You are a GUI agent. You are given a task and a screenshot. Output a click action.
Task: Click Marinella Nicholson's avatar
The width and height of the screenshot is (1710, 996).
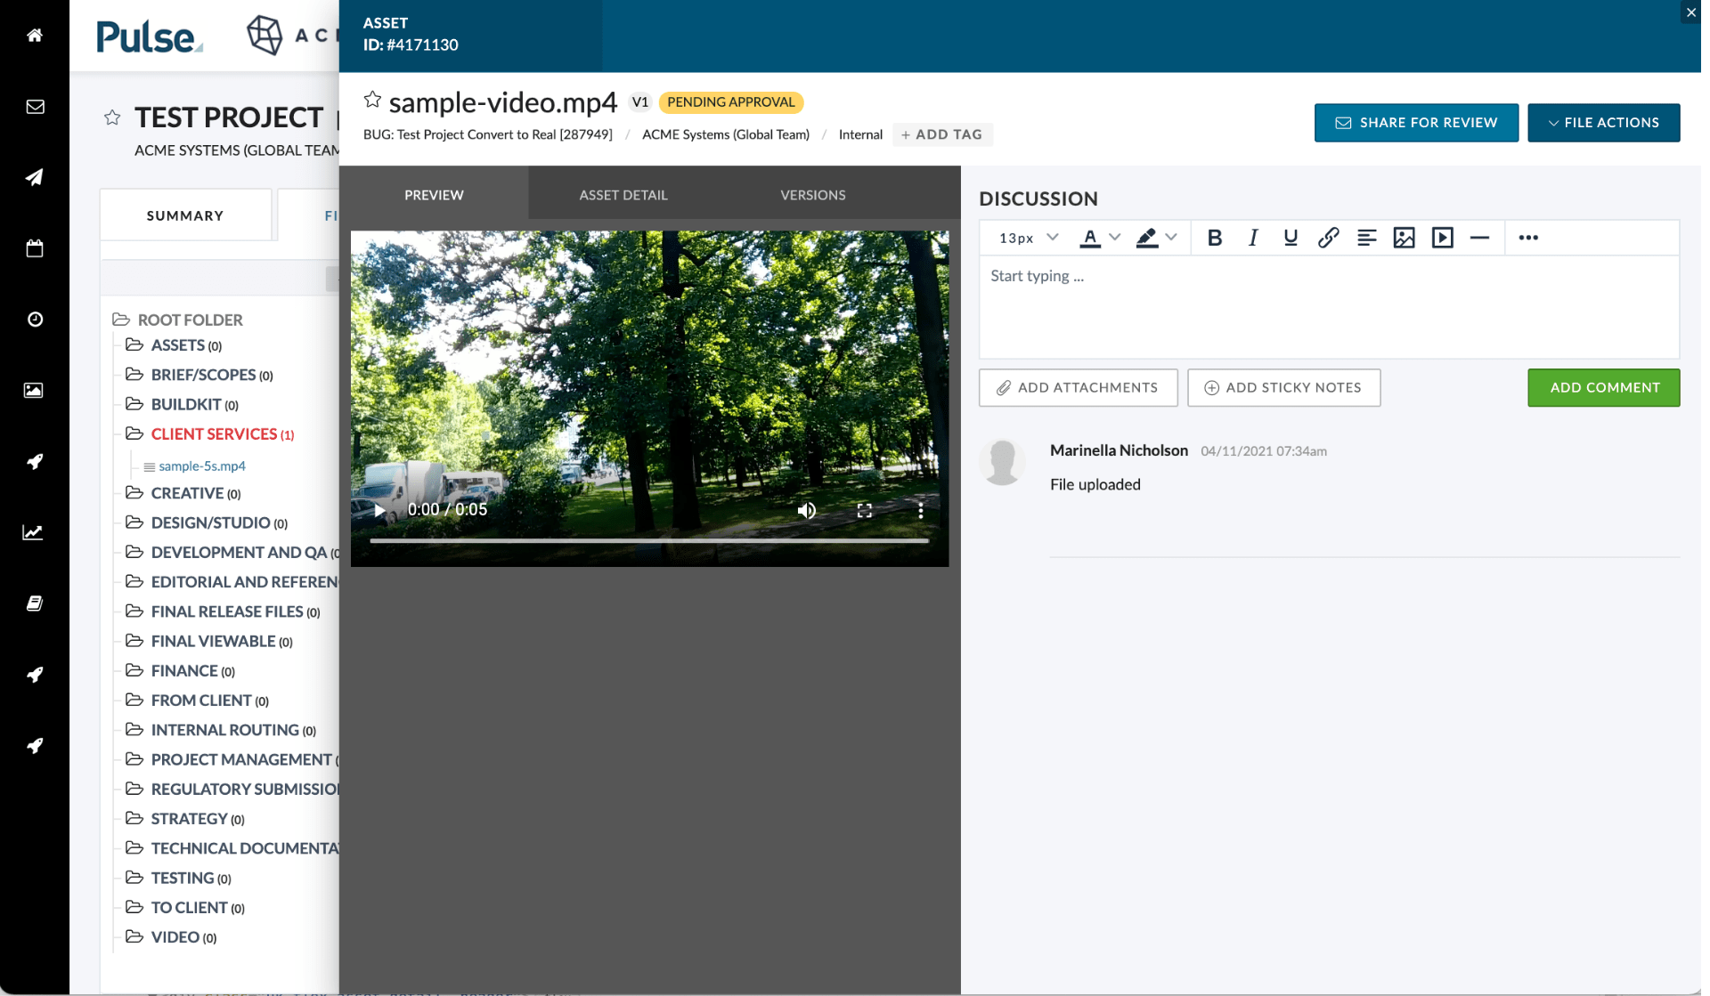click(x=1002, y=462)
